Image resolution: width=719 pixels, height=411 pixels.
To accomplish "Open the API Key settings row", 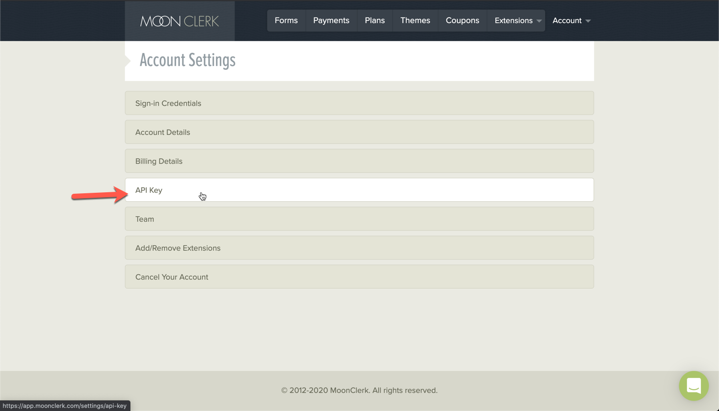I will pyautogui.click(x=359, y=190).
